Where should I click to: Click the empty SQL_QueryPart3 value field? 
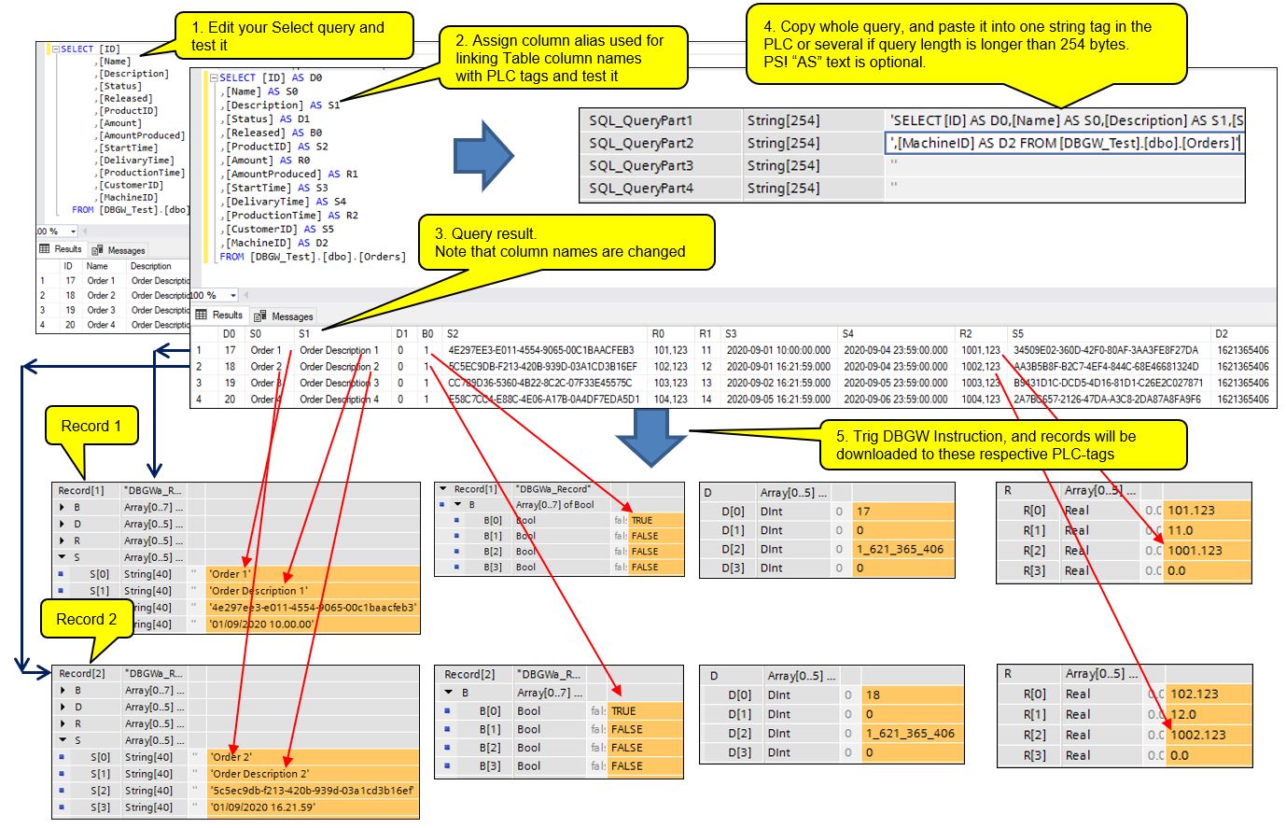click(x=1065, y=165)
